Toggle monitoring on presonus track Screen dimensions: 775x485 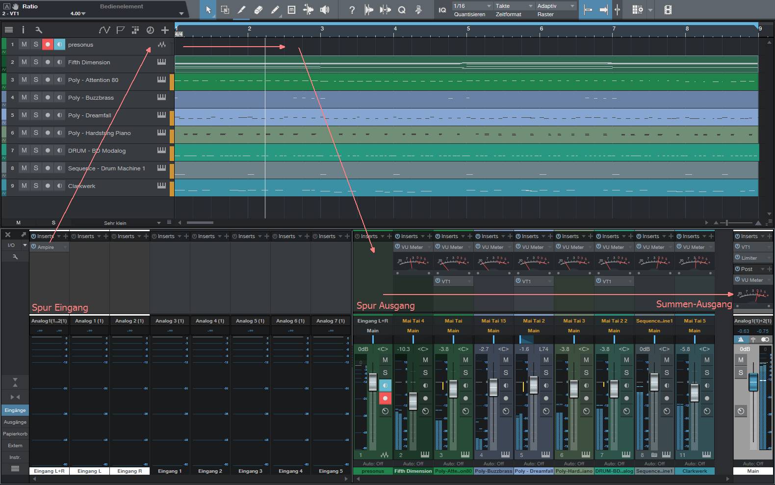coord(59,45)
